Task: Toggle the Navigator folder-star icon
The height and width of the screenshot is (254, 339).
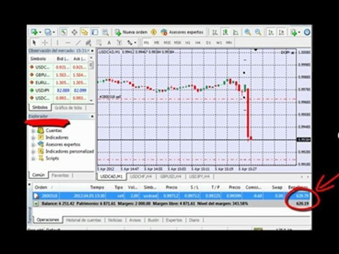Action: 84,32
